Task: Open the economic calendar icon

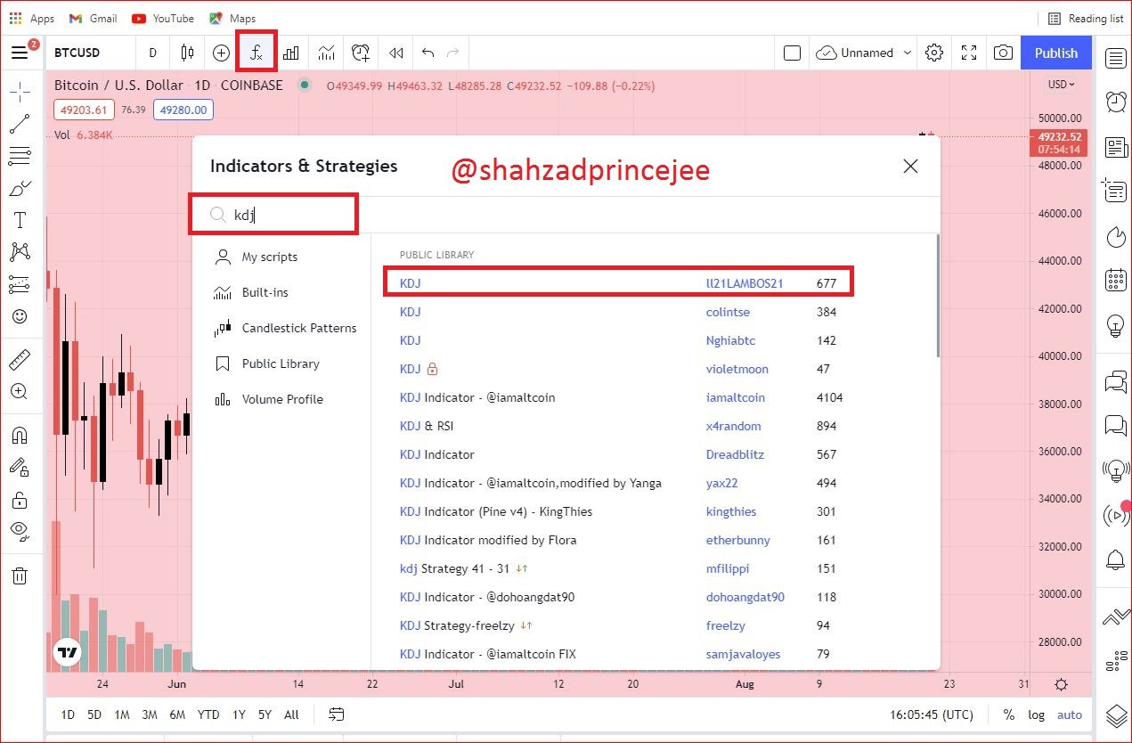Action: pyautogui.click(x=1116, y=281)
